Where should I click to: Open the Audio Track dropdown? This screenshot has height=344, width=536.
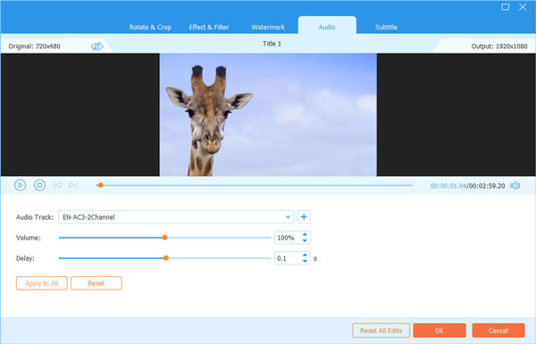[288, 217]
